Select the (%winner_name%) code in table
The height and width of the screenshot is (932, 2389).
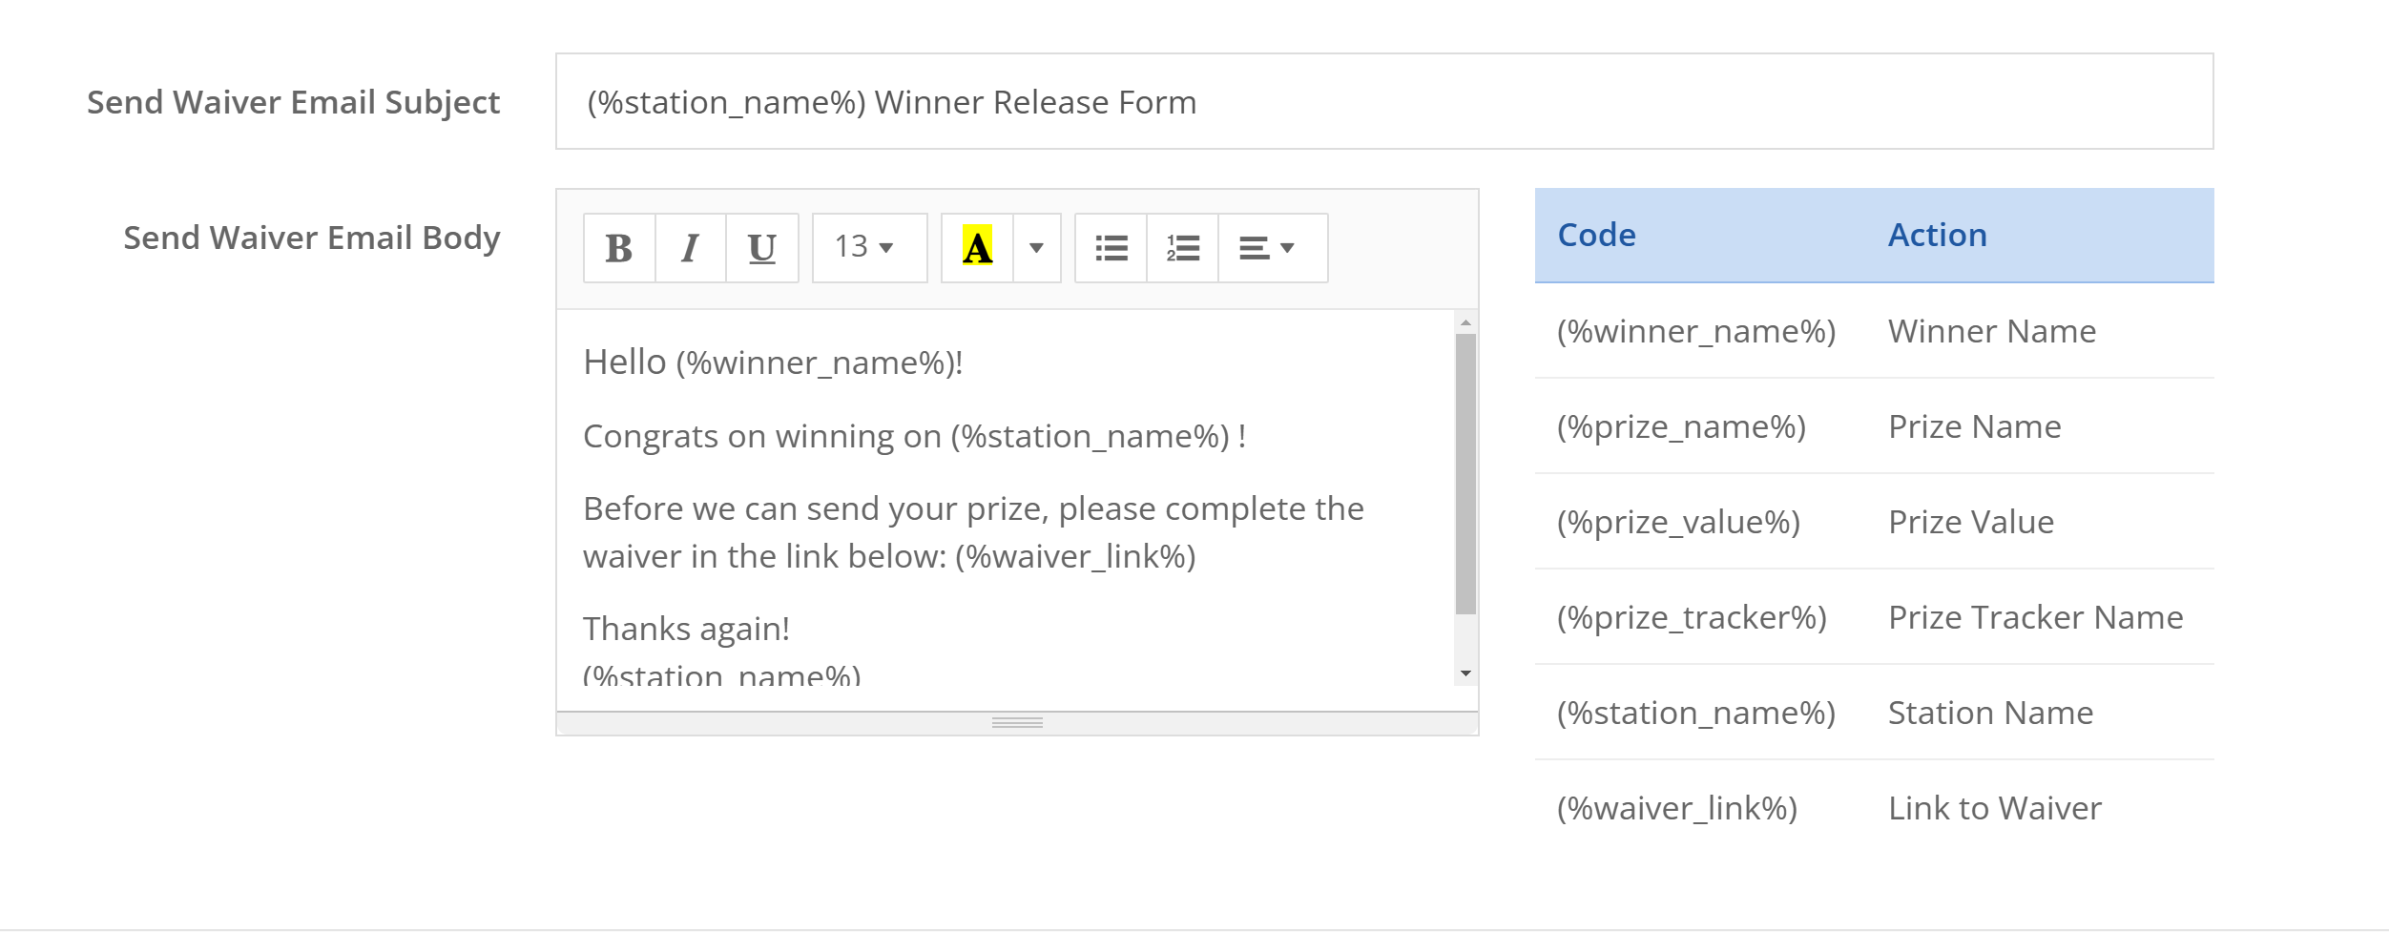click(1695, 331)
